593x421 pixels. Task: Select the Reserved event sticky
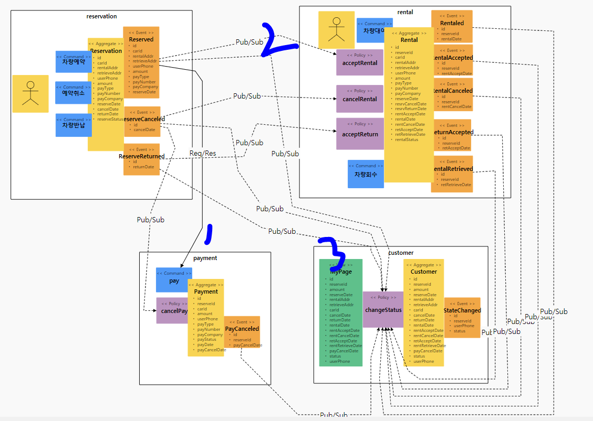(x=141, y=62)
